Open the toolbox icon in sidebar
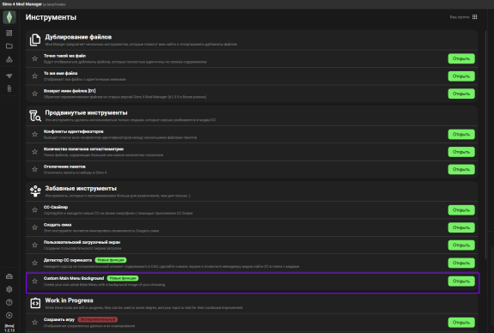The image size is (494, 333). pyautogui.click(x=9, y=276)
